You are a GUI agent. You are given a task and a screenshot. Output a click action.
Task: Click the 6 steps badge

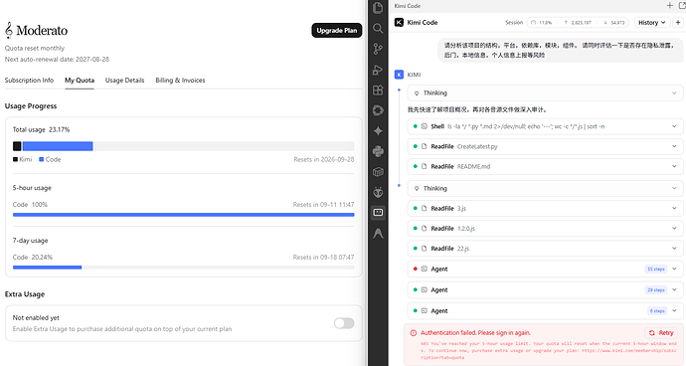click(657, 311)
